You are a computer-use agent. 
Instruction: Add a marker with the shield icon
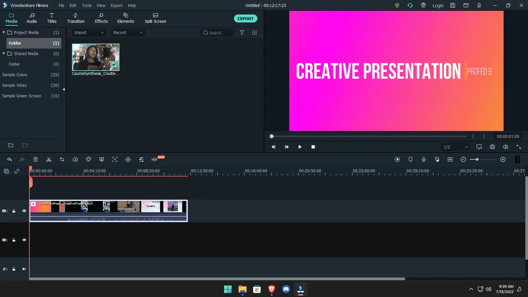[411, 159]
